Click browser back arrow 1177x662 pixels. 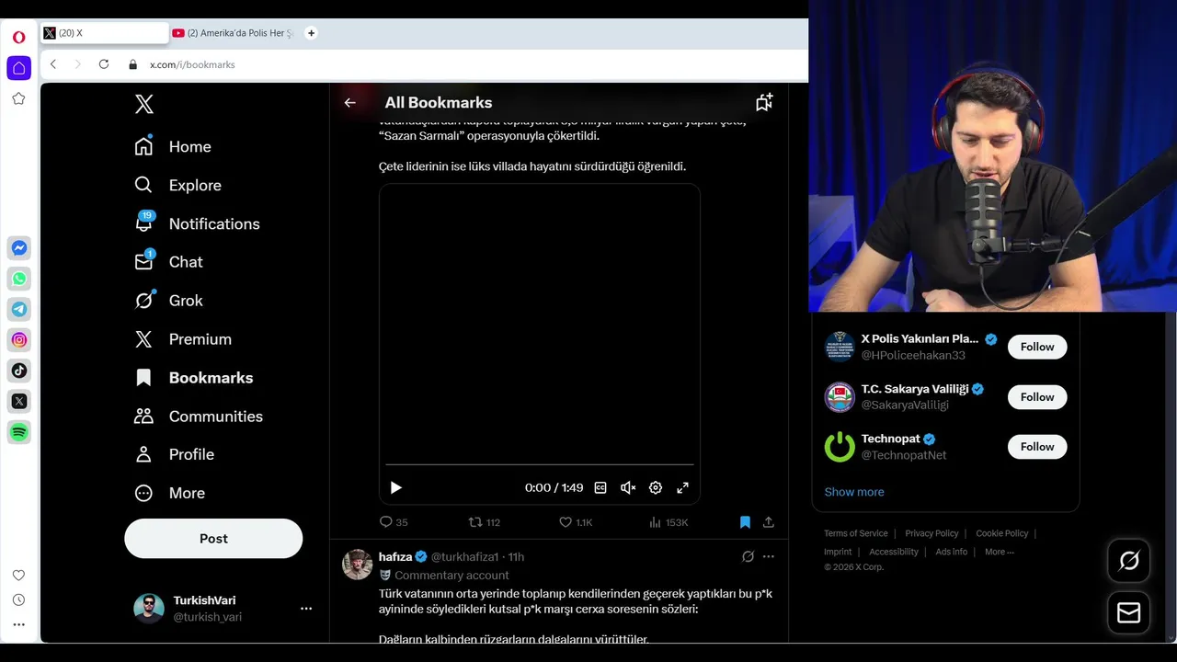click(53, 64)
